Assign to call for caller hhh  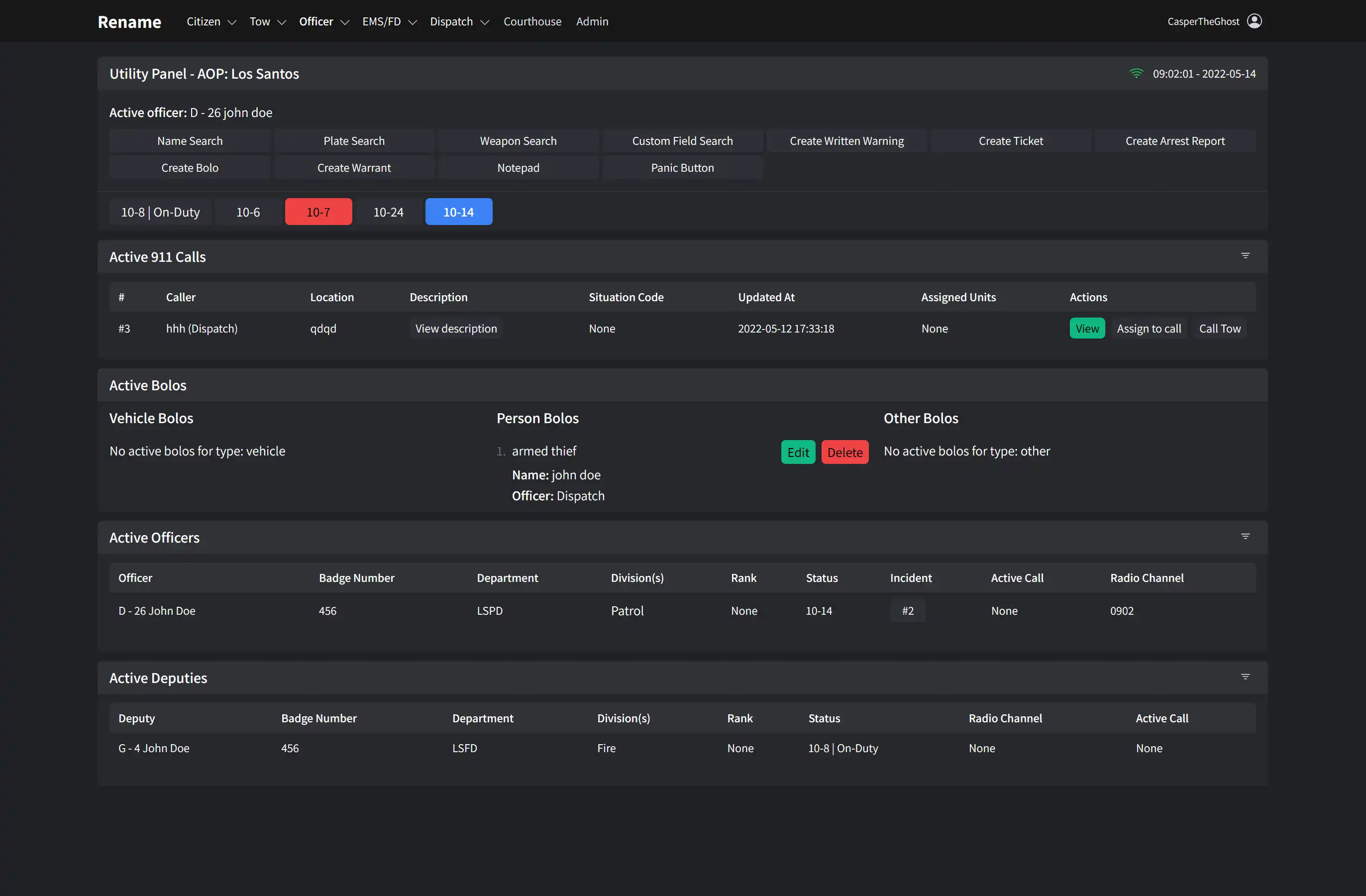coord(1149,329)
